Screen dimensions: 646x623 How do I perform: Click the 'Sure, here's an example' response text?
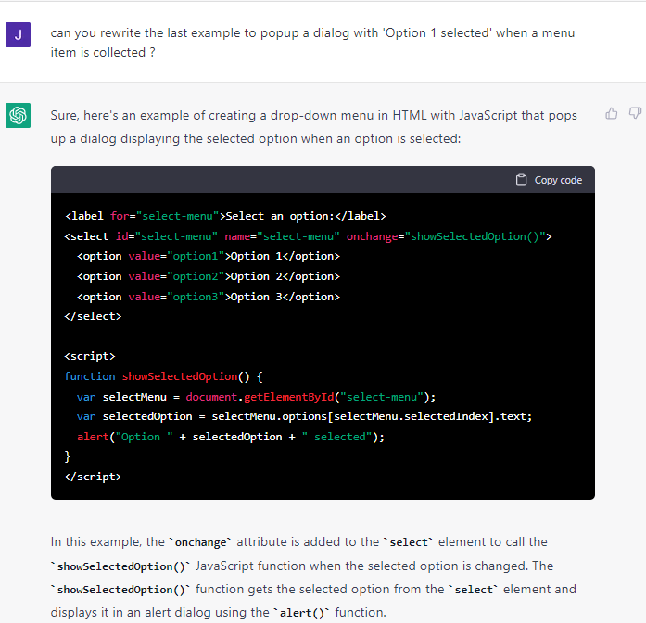(313, 127)
